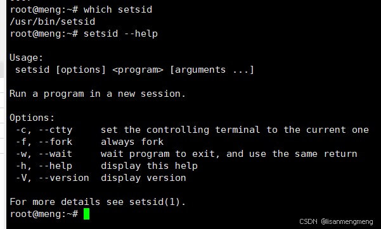The height and width of the screenshot is (229, 381).
Task: Click the '-f, --fork' option
Action: coord(44,142)
